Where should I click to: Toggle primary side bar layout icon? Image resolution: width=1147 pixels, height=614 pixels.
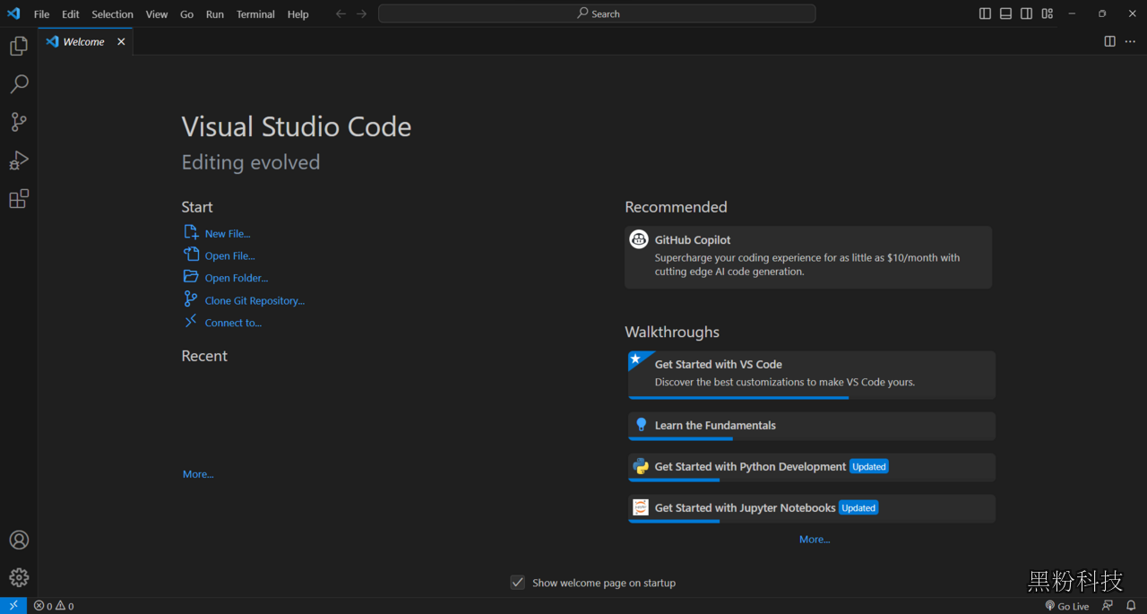pyautogui.click(x=985, y=13)
